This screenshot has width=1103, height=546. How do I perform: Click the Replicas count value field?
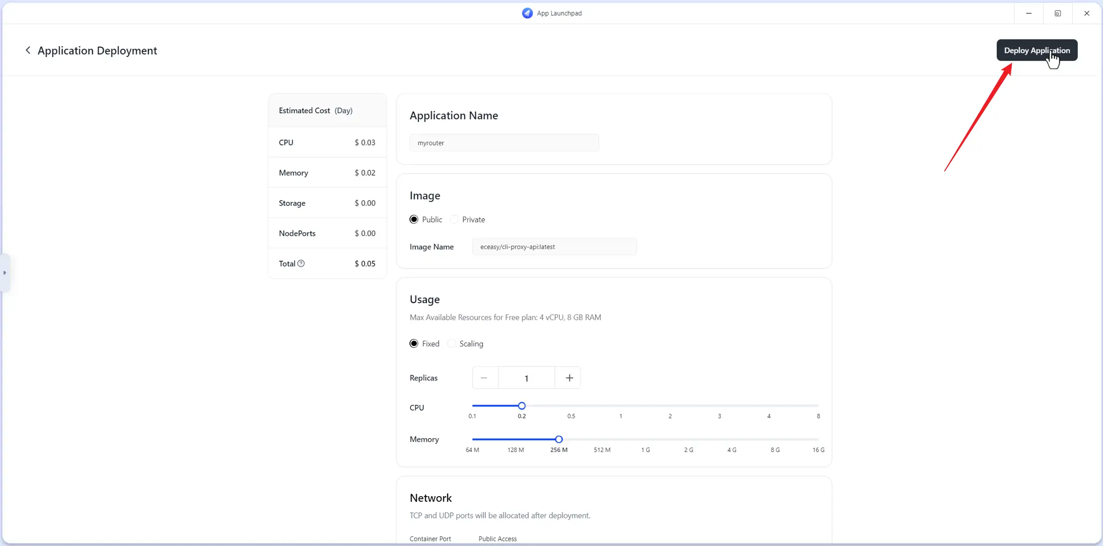point(526,377)
